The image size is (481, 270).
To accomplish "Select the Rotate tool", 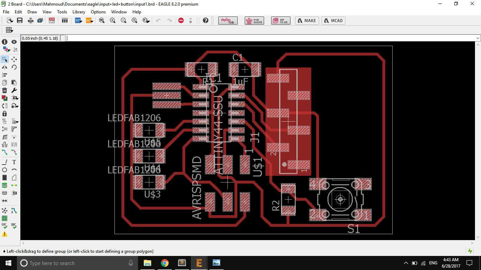I will pyautogui.click(x=14, y=67).
